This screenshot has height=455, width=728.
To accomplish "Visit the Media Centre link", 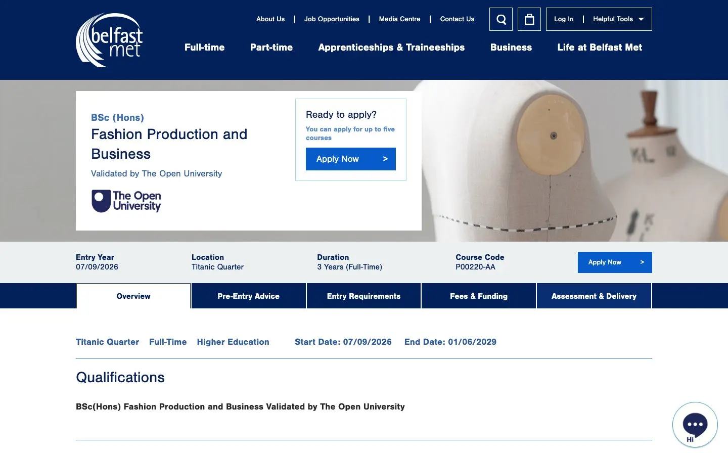I will (x=399, y=19).
